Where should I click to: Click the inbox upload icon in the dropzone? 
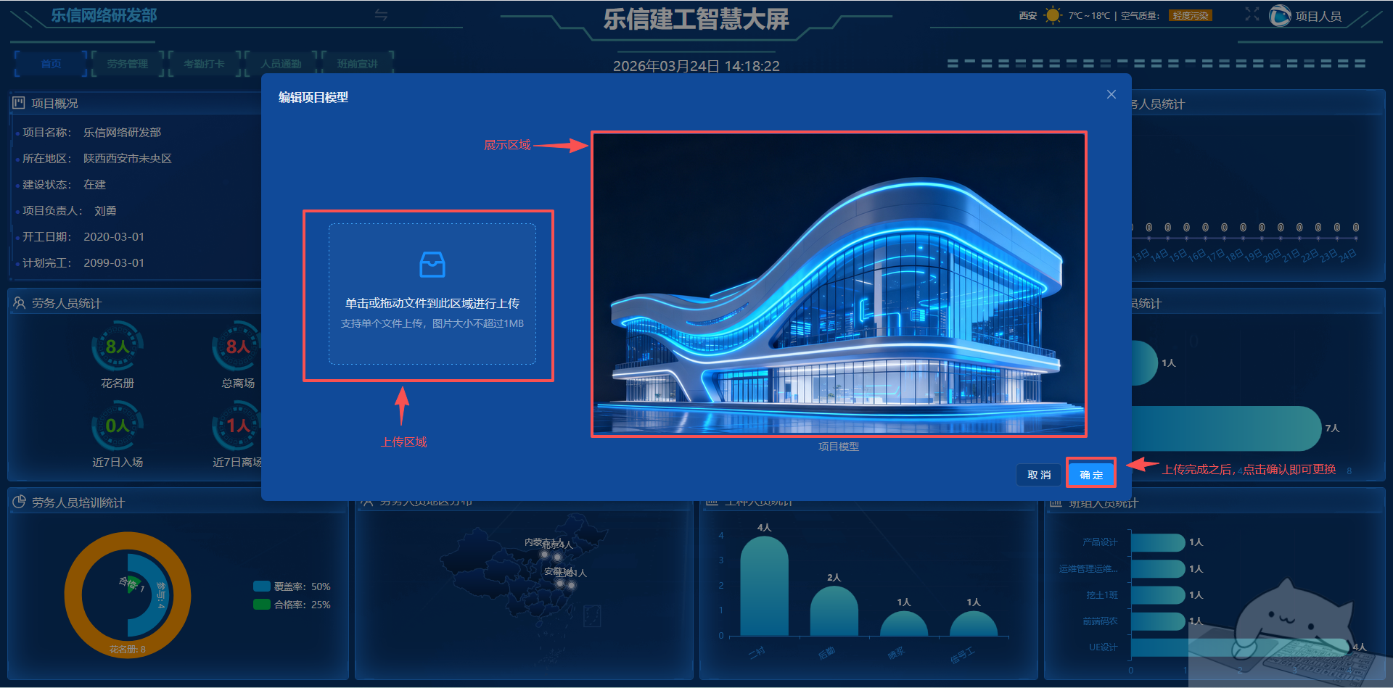click(x=432, y=265)
